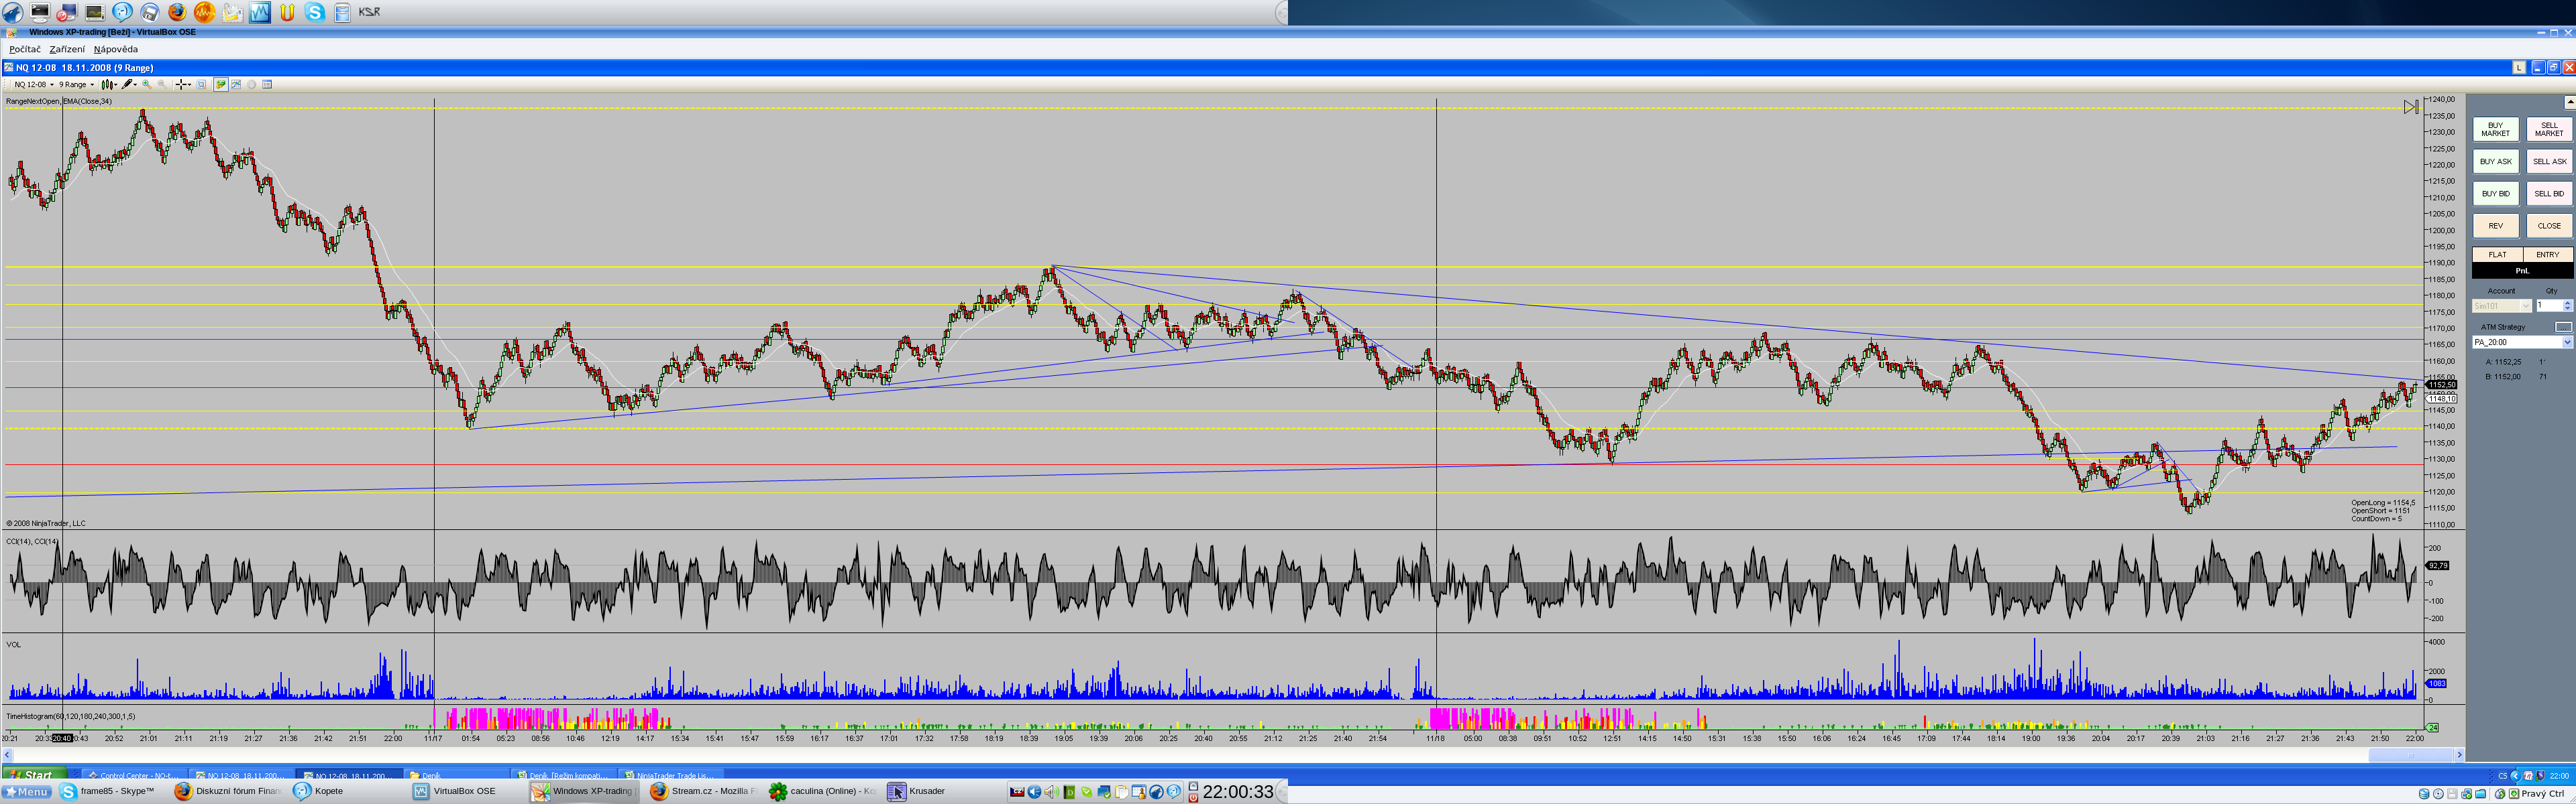
Task: Open the data box icon
Action: (x=201, y=85)
